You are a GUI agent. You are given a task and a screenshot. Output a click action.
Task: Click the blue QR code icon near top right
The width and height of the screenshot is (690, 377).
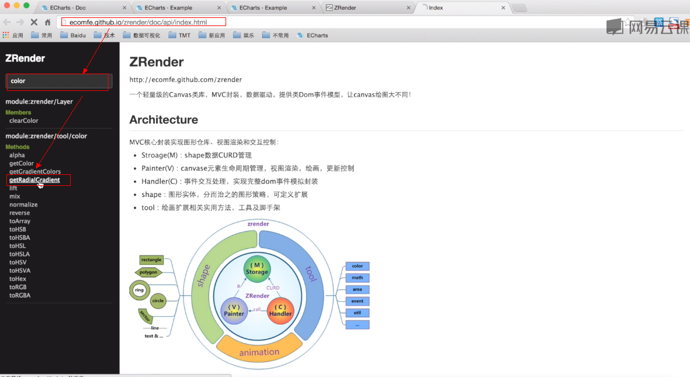coord(659,21)
